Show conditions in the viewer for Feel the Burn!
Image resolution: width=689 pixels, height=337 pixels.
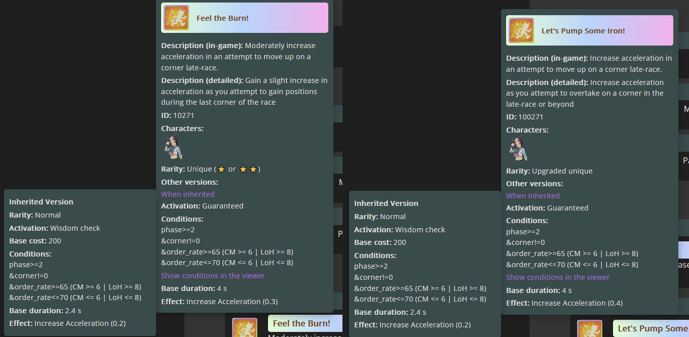213,276
